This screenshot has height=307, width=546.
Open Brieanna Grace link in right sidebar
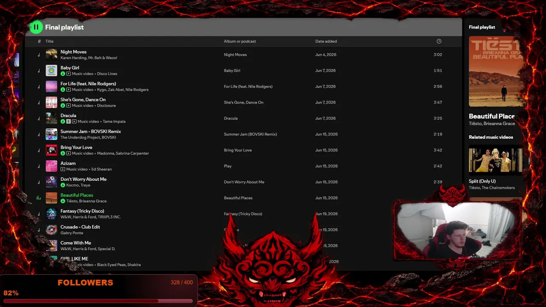500,124
